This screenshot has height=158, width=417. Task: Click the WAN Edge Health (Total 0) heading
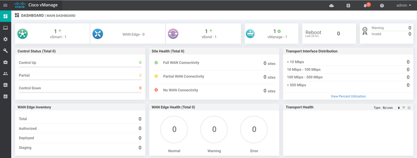[x=173, y=107]
